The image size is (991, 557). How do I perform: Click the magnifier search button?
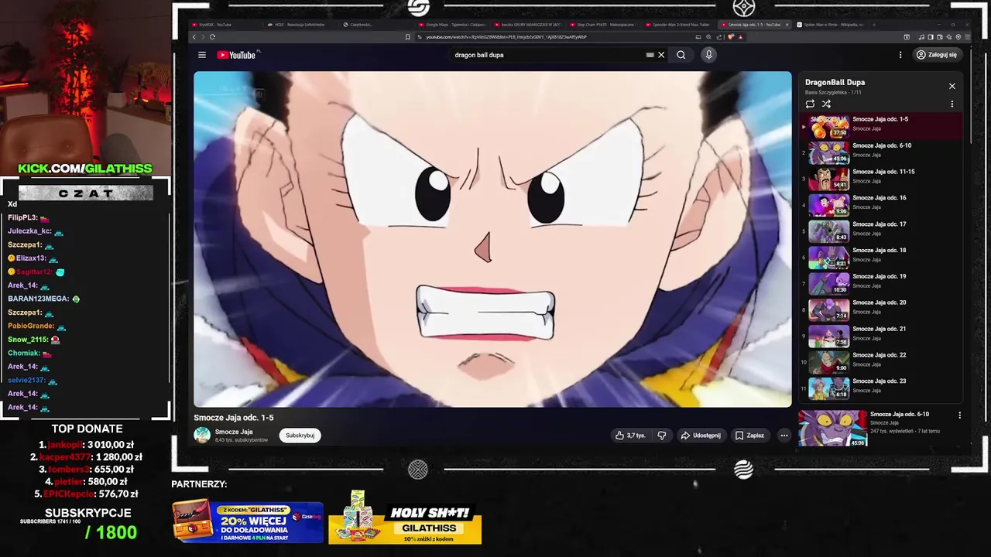pyautogui.click(x=681, y=55)
